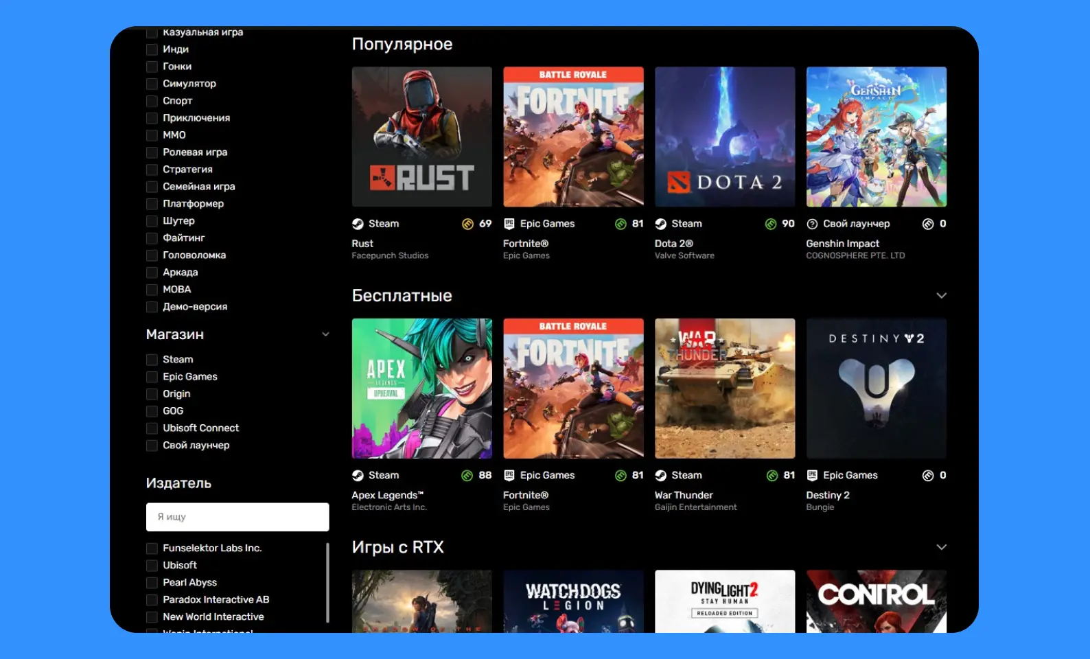The height and width of the screenshot is (659, 1090).
Task: Click the Electronic Arts Inc. text
Action: tap(389, 507)
